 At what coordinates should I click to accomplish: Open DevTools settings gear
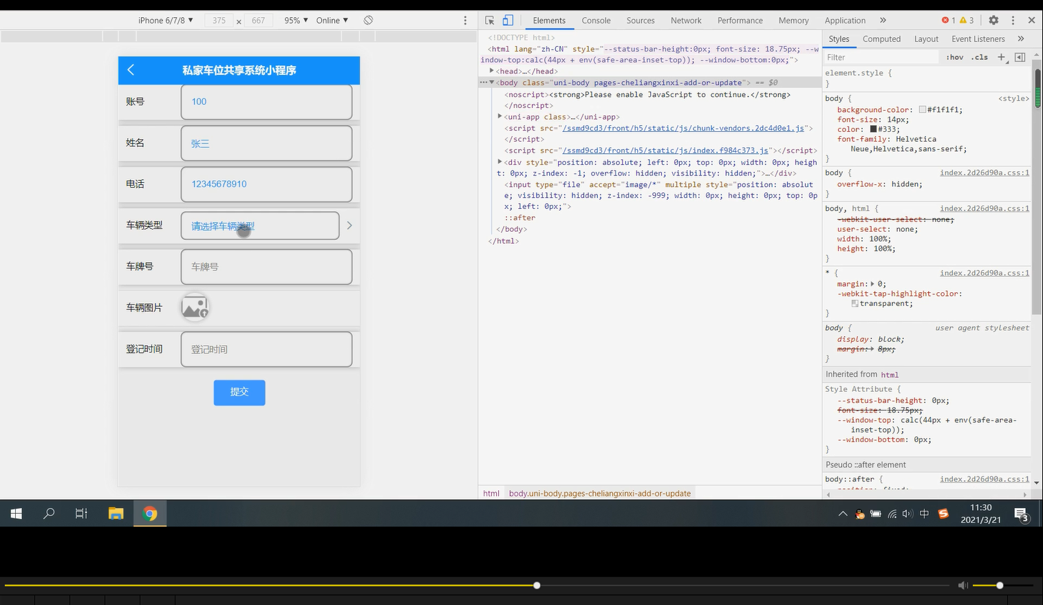tap(993, 21)
